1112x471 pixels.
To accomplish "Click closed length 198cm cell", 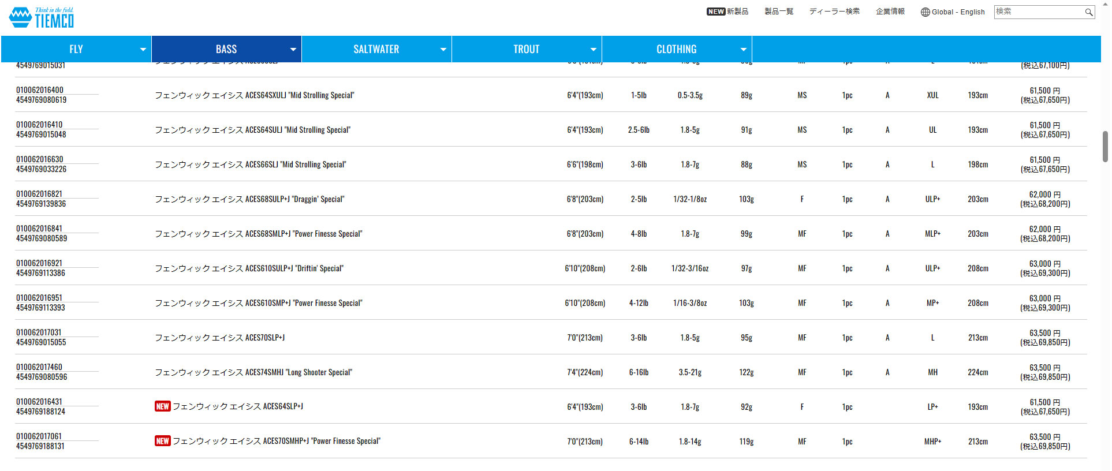I will coord(978,165).
